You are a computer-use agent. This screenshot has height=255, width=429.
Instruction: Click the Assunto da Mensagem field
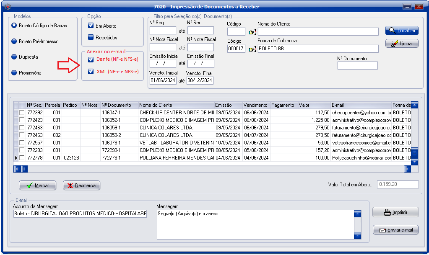(x=80, y=214)
